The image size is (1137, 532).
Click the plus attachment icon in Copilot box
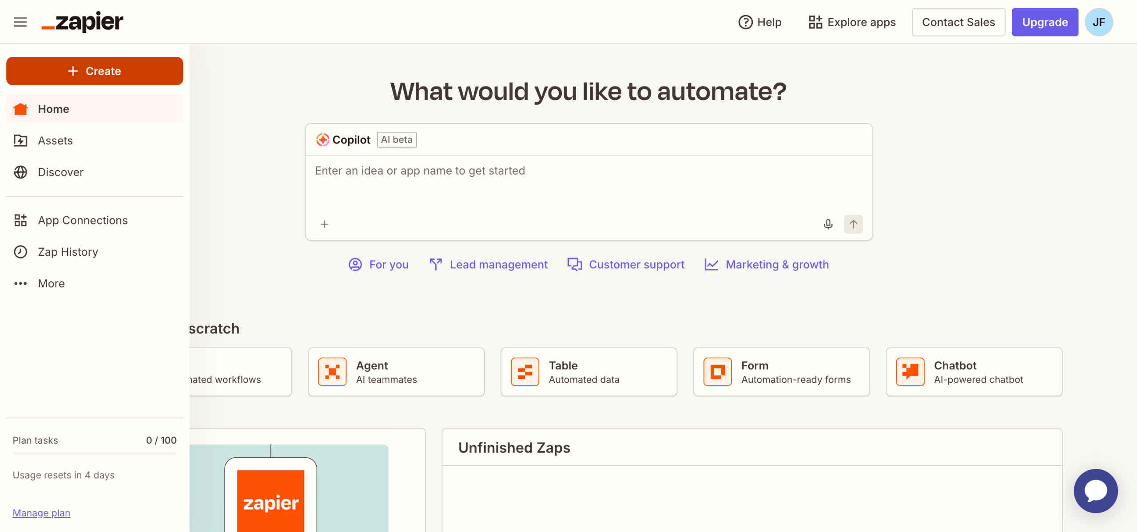325,224
